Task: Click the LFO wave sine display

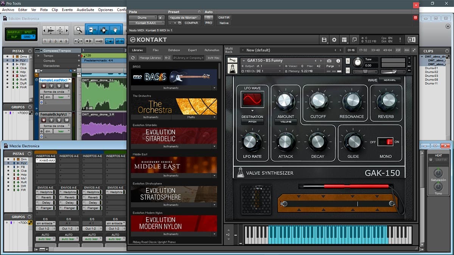Action: [252, 99]
